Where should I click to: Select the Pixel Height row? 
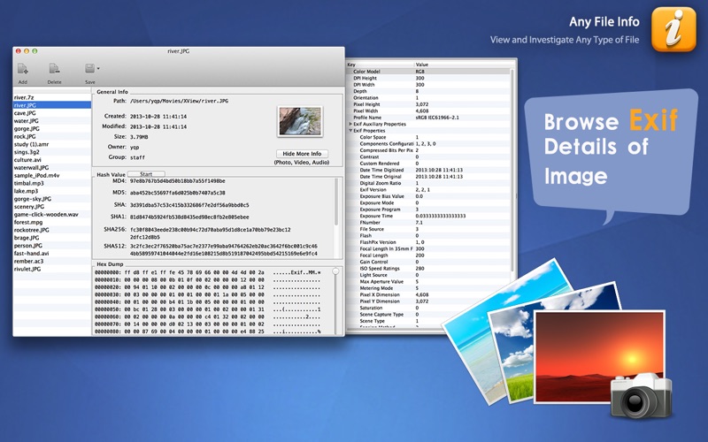coord(428,104)
